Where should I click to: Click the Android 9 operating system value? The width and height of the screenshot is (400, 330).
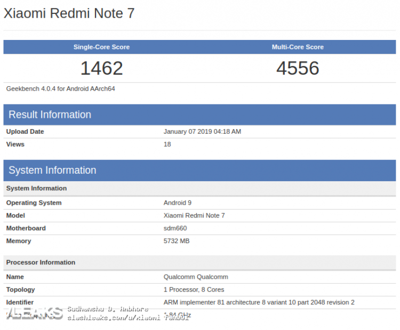(x=177, y=203)
